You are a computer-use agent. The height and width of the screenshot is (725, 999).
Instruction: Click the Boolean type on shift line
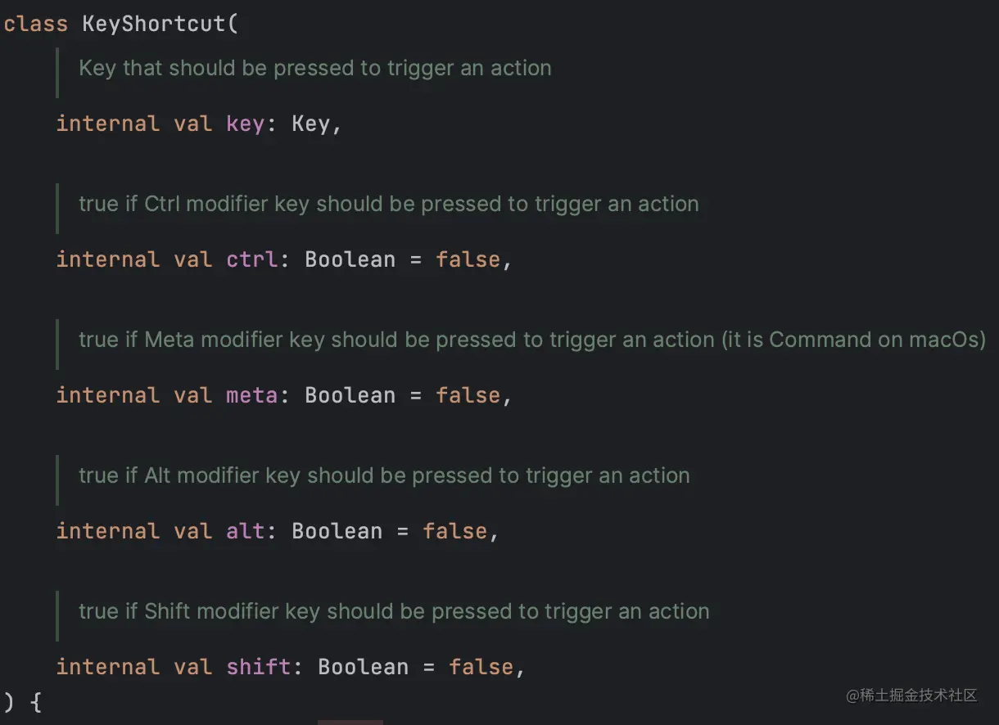(363, 667)
